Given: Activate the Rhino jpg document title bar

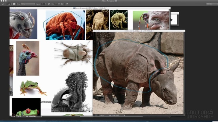Looking at the screenshot, I should pos(139,31).
